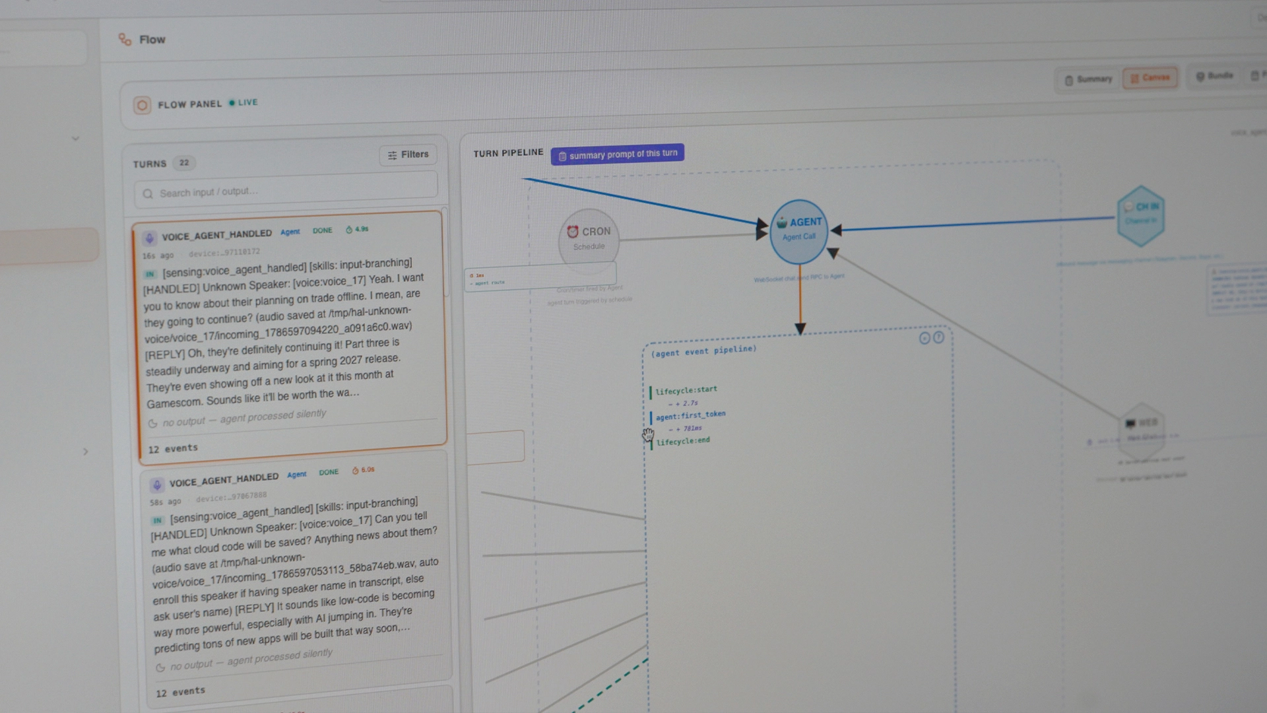The height and width of the screenshot is (713, 1267).
Task: Click the microphone icon on the 58s-ago turn
Action: coord(157,485)
